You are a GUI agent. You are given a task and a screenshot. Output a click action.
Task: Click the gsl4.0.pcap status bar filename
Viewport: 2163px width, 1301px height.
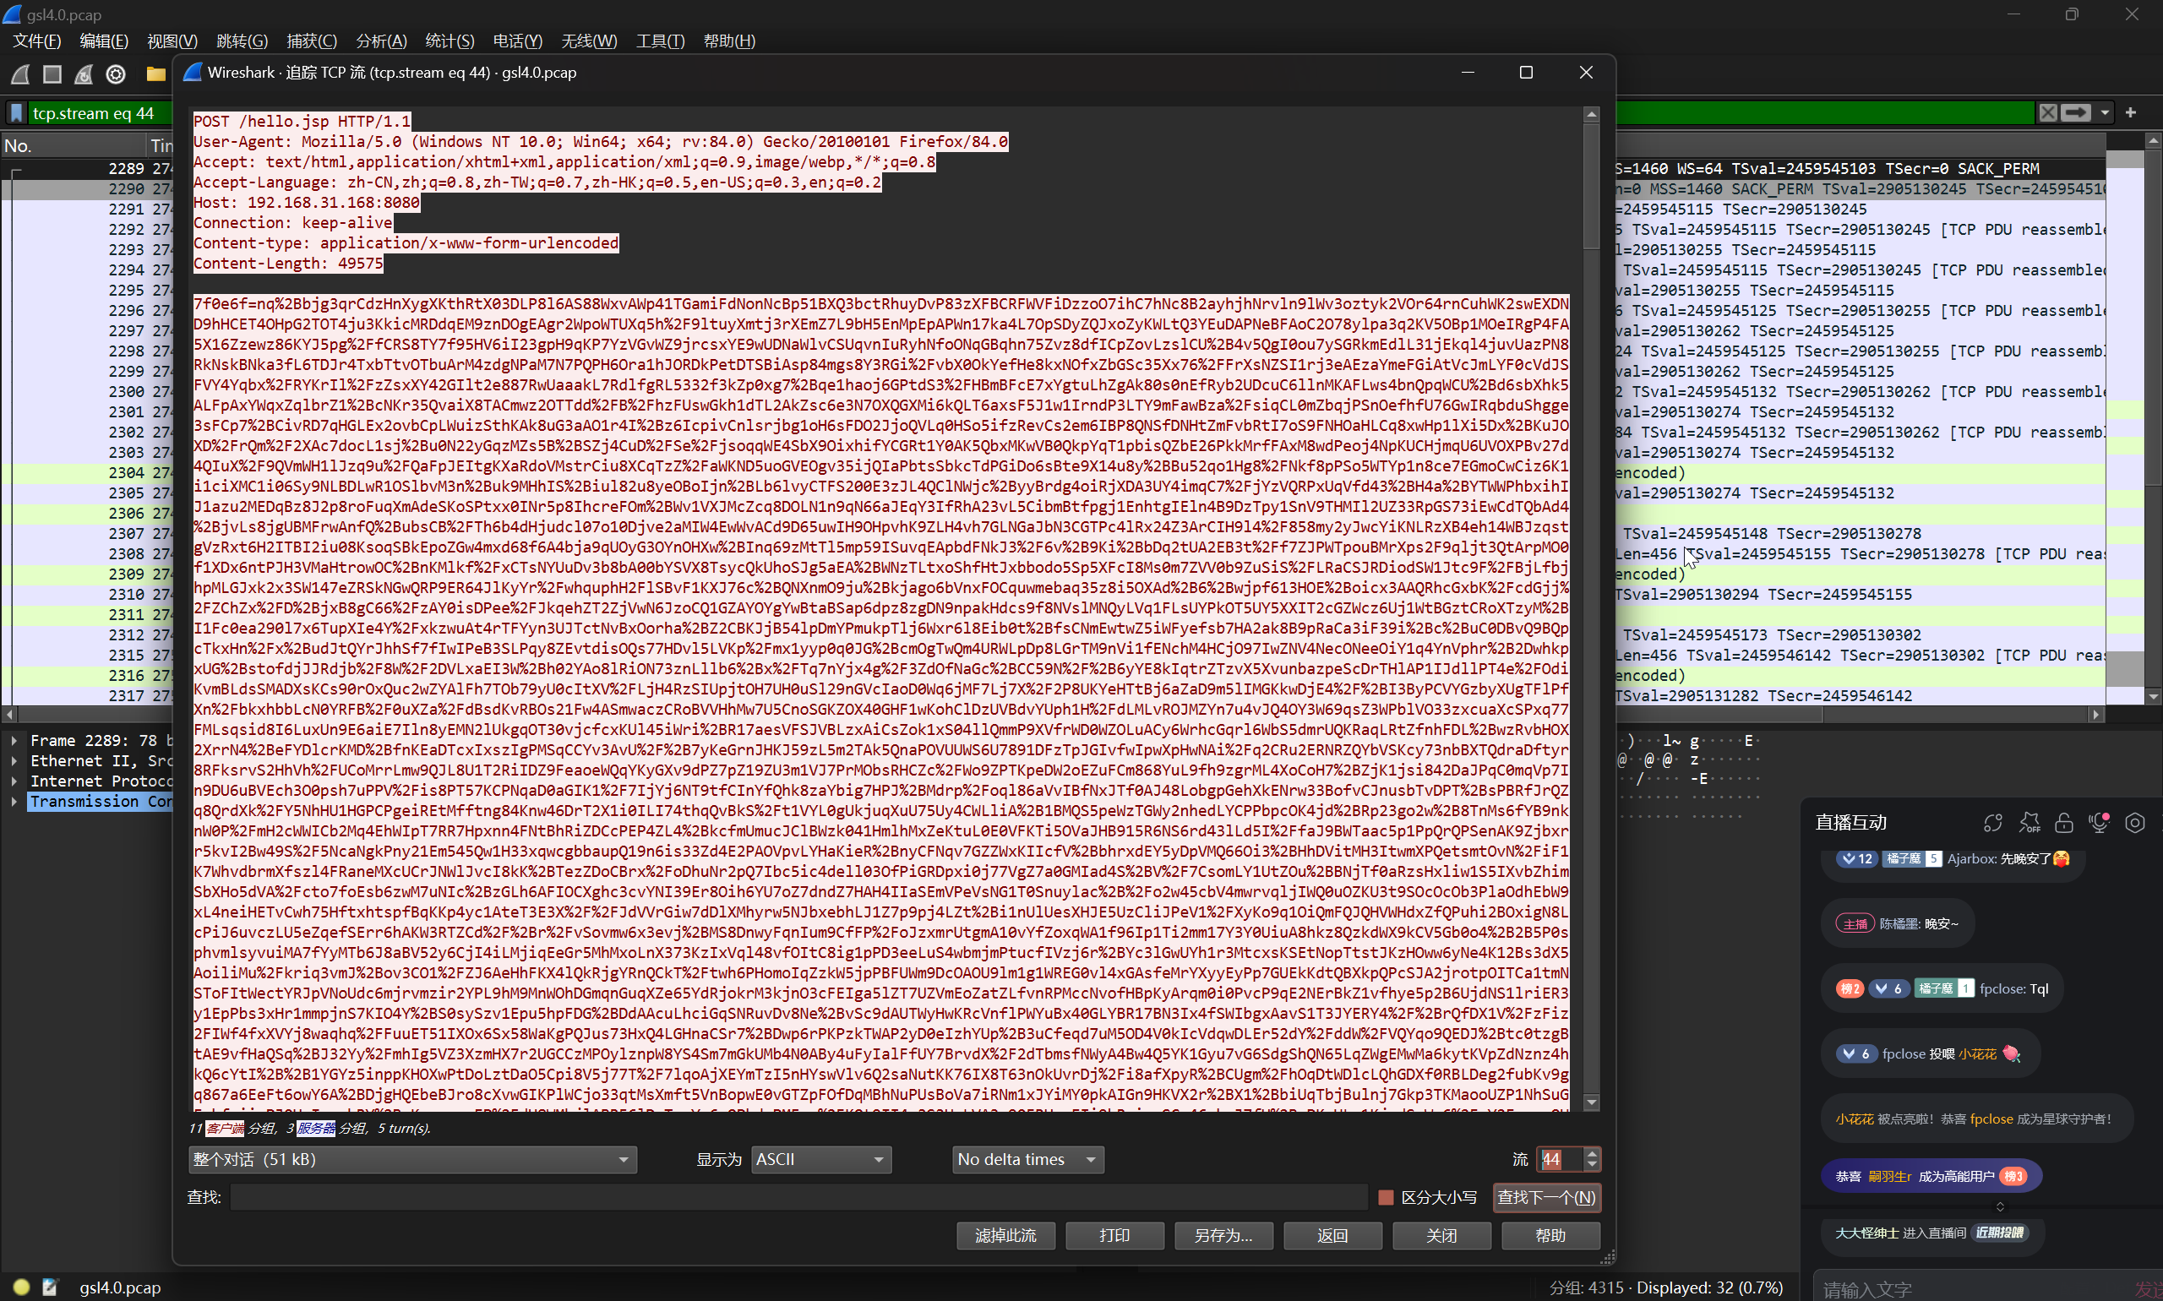pyautogui.click(x=120, y=1287)
